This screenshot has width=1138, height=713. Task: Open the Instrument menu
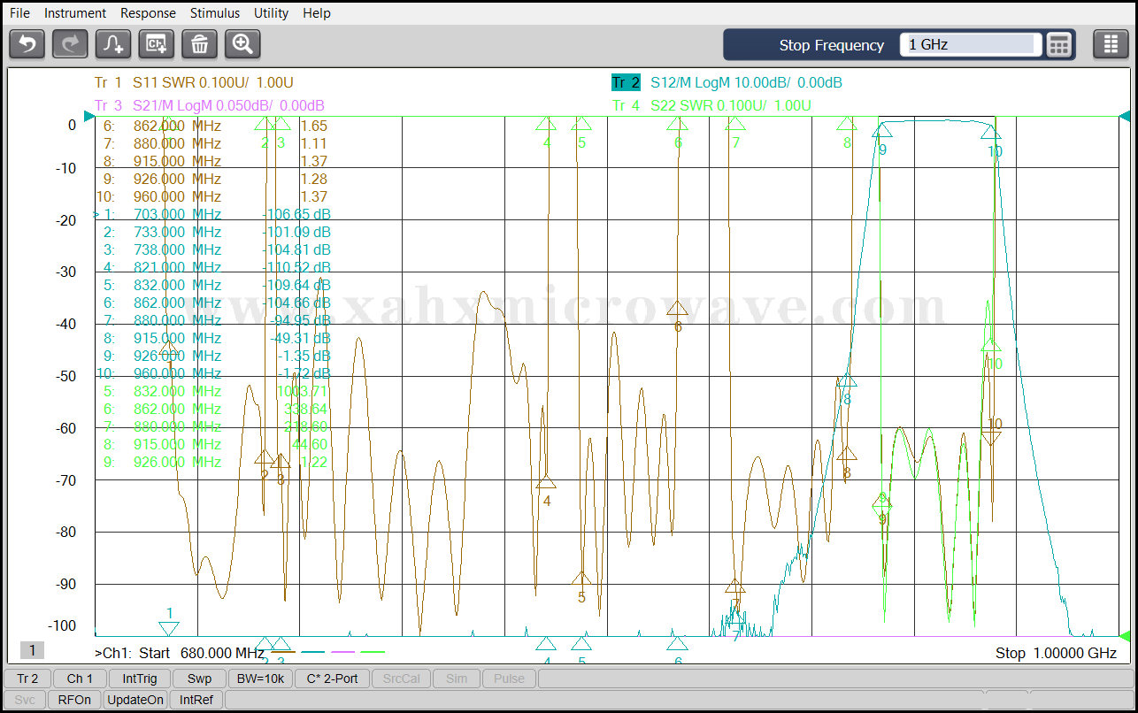(x=75, y=13)
